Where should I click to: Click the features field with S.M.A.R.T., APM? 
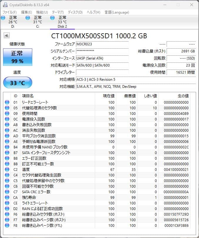pos(136,87)
